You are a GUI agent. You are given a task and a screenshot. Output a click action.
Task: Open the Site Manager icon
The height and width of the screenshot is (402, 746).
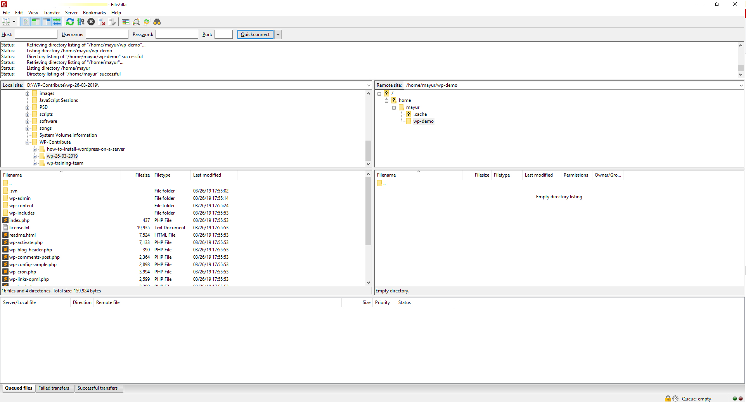(6, 22)
